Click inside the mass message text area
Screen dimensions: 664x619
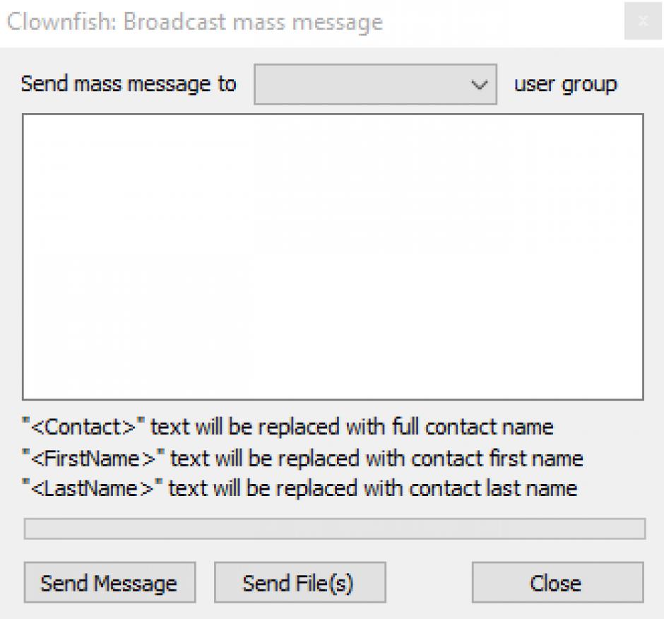[333, 257]
